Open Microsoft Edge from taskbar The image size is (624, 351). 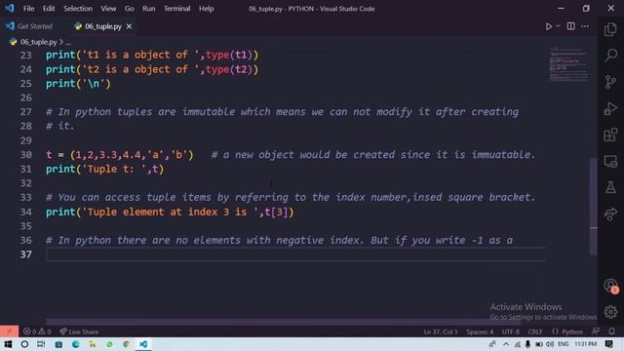76,344
